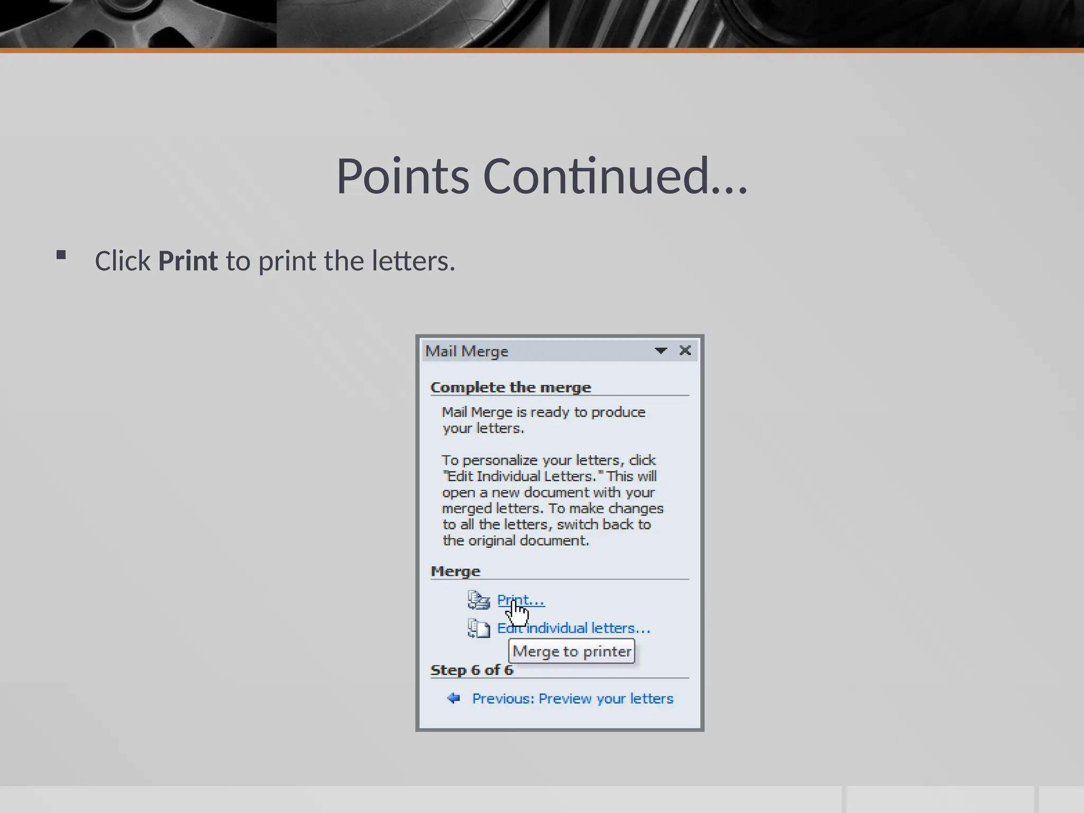Click the Mail Merge pane title
Screen dimensions: 1084x813
coord(467,351)
